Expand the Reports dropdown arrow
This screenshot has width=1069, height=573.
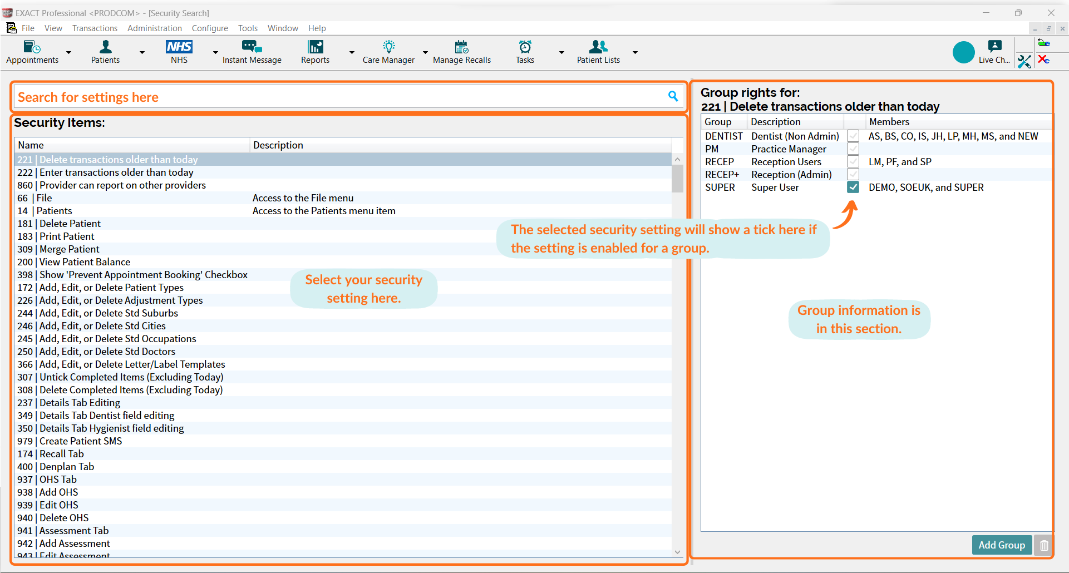click(352, 52)
